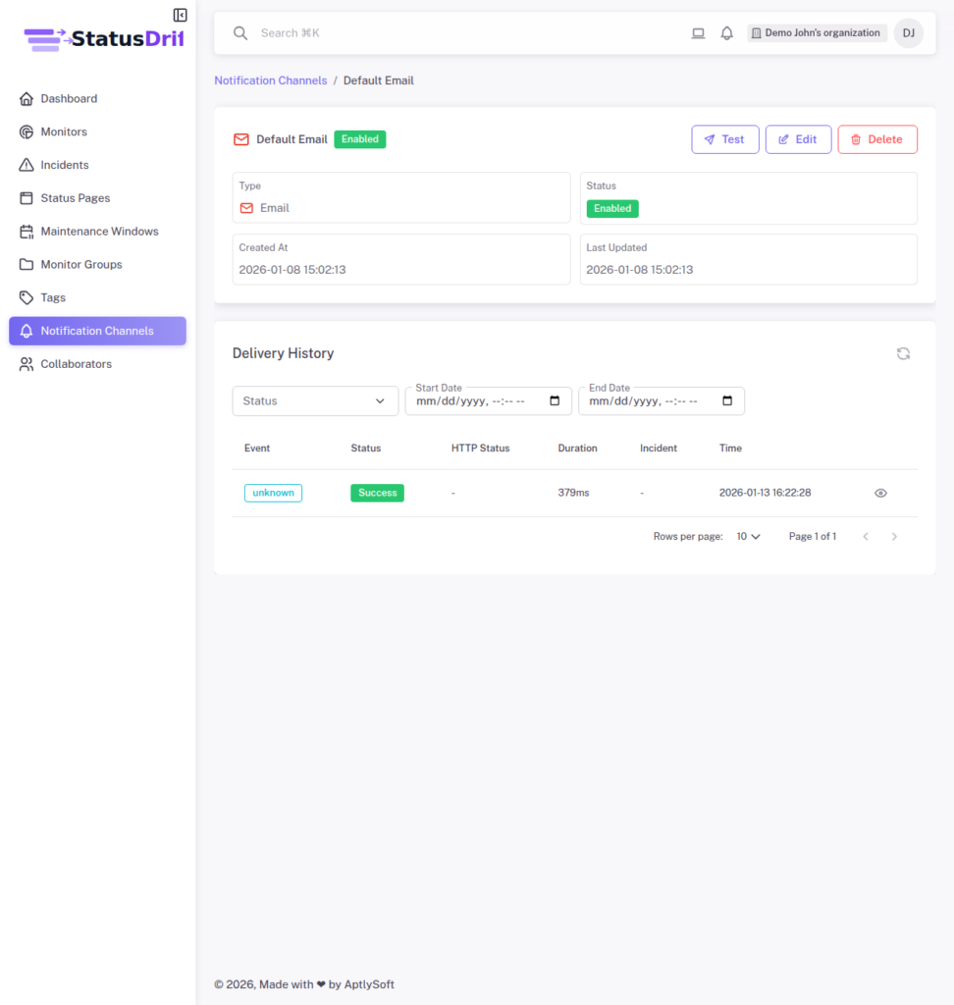Refresh the Delivery History list
Image resolution: width=954 pixels, height=1005 pixels.
(x=903, y=353)
